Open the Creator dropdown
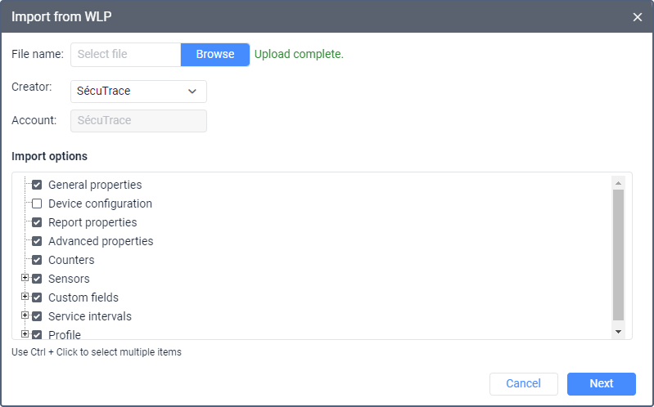654x407 pixels. tap(138, 92)
